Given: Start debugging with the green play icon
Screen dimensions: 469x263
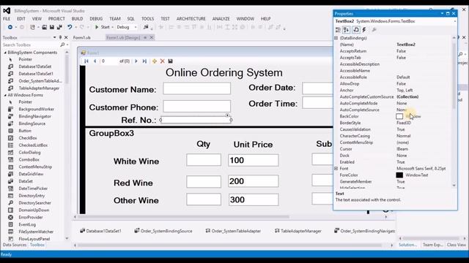Looking at the screenshot, I should point(97,27).
